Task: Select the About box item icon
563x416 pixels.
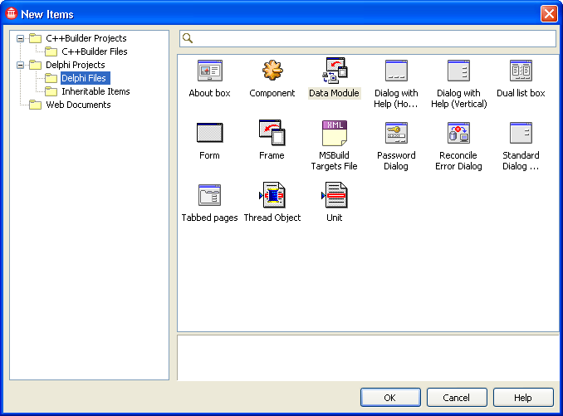Action: [x=210, y=71]
